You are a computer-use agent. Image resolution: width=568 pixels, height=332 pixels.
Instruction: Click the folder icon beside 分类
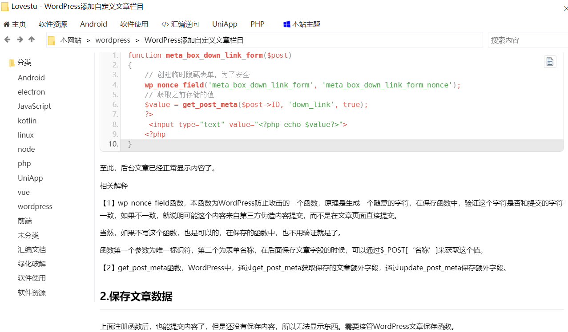click(12, 63)
